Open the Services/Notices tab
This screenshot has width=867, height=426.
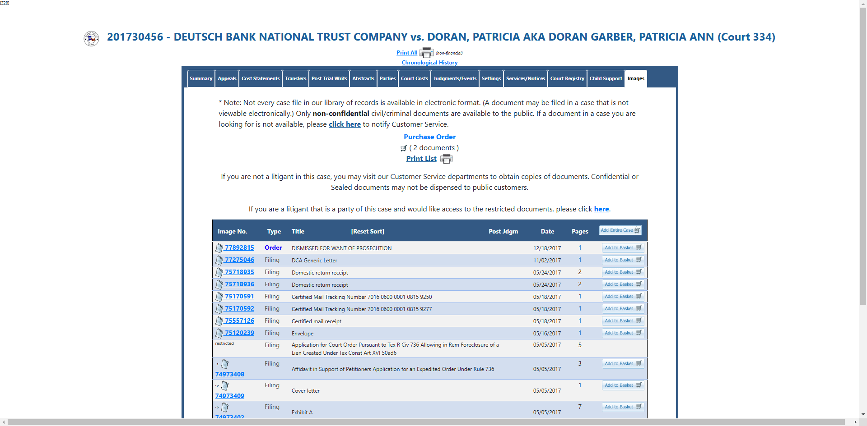point(526,78)
